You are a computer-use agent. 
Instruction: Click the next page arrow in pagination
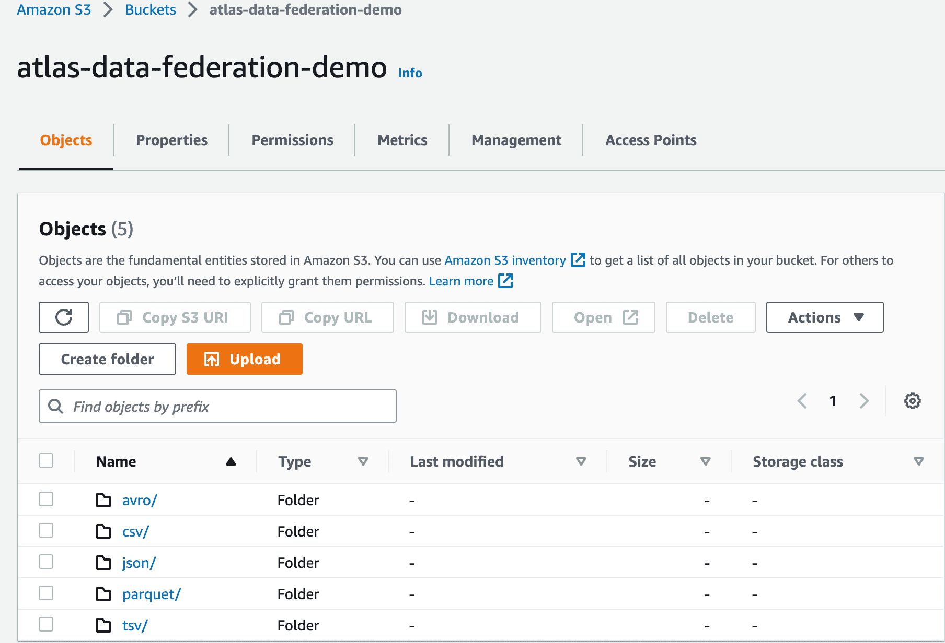[864, 401]
